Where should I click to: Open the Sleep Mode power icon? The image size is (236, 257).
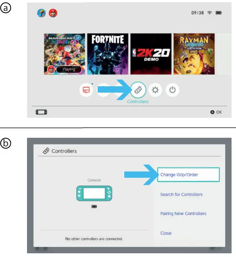(x=172, y=90)
